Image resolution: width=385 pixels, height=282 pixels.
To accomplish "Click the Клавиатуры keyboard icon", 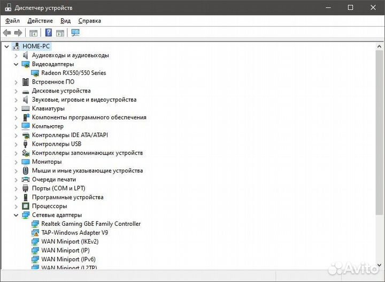I will 26,109.
